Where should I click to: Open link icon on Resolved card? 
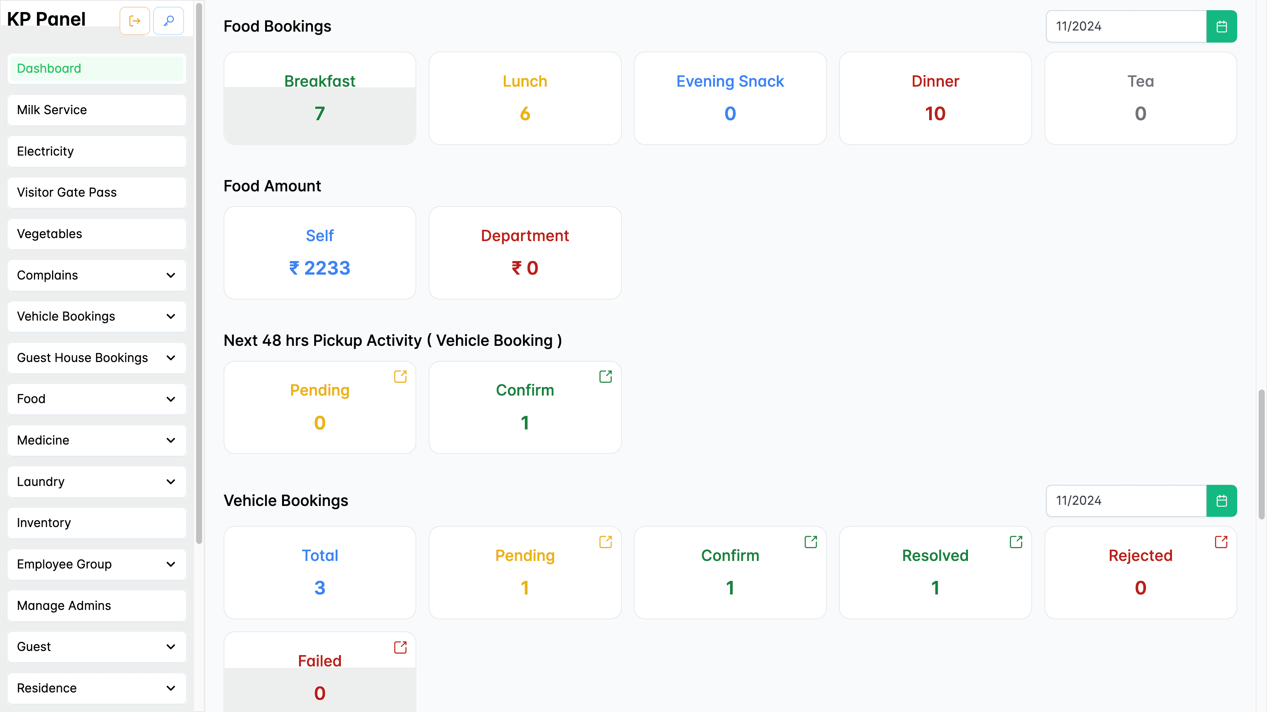pos(1015,541)
